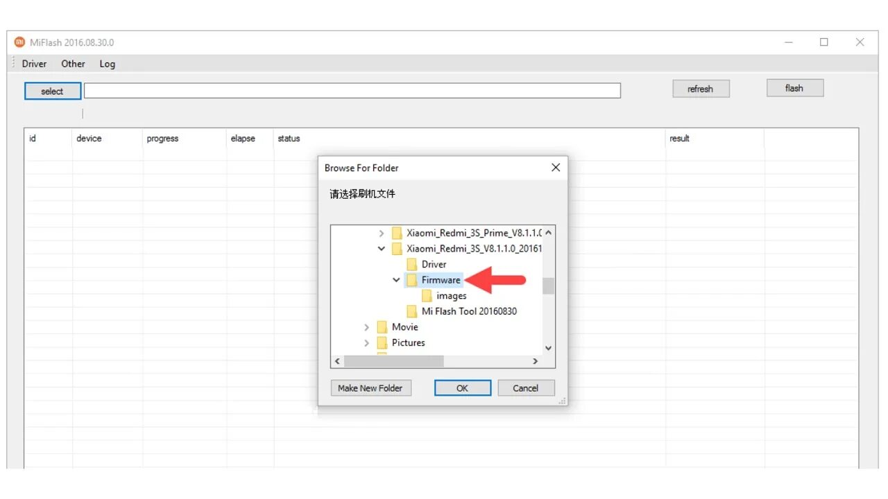Click the progress column header
The image size is (888, 499).
pyautogui.click(x=185, y=139)
